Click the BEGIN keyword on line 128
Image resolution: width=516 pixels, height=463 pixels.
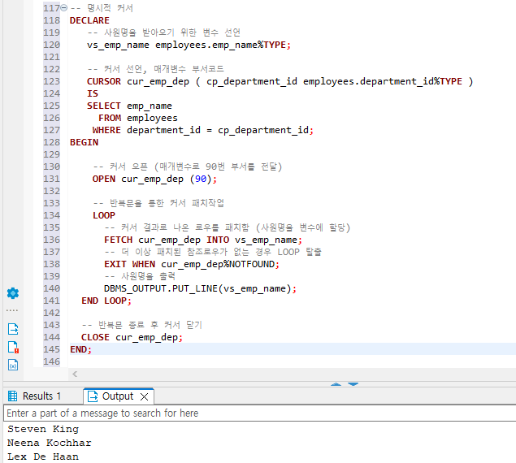pyautogui.click(x=84, y=142)
